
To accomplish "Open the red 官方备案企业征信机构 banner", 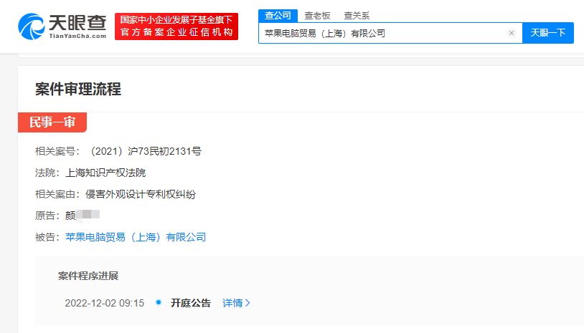I will (x=176, y=26).
